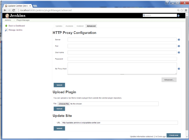Bookmark the page with the star icon

(182, 10)
